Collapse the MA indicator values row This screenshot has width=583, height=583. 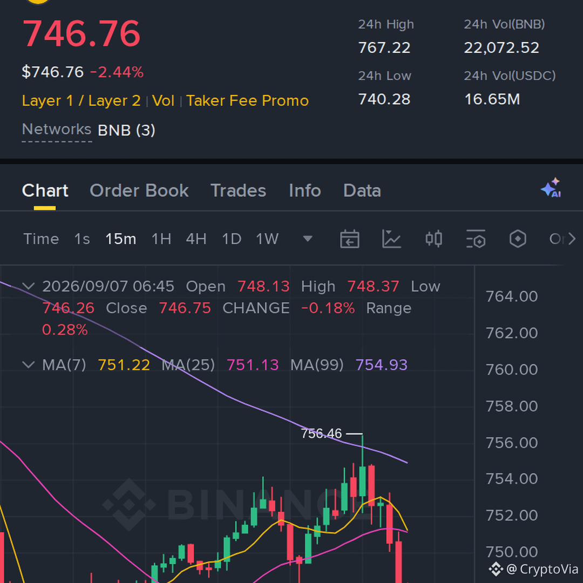click(28, 364)
